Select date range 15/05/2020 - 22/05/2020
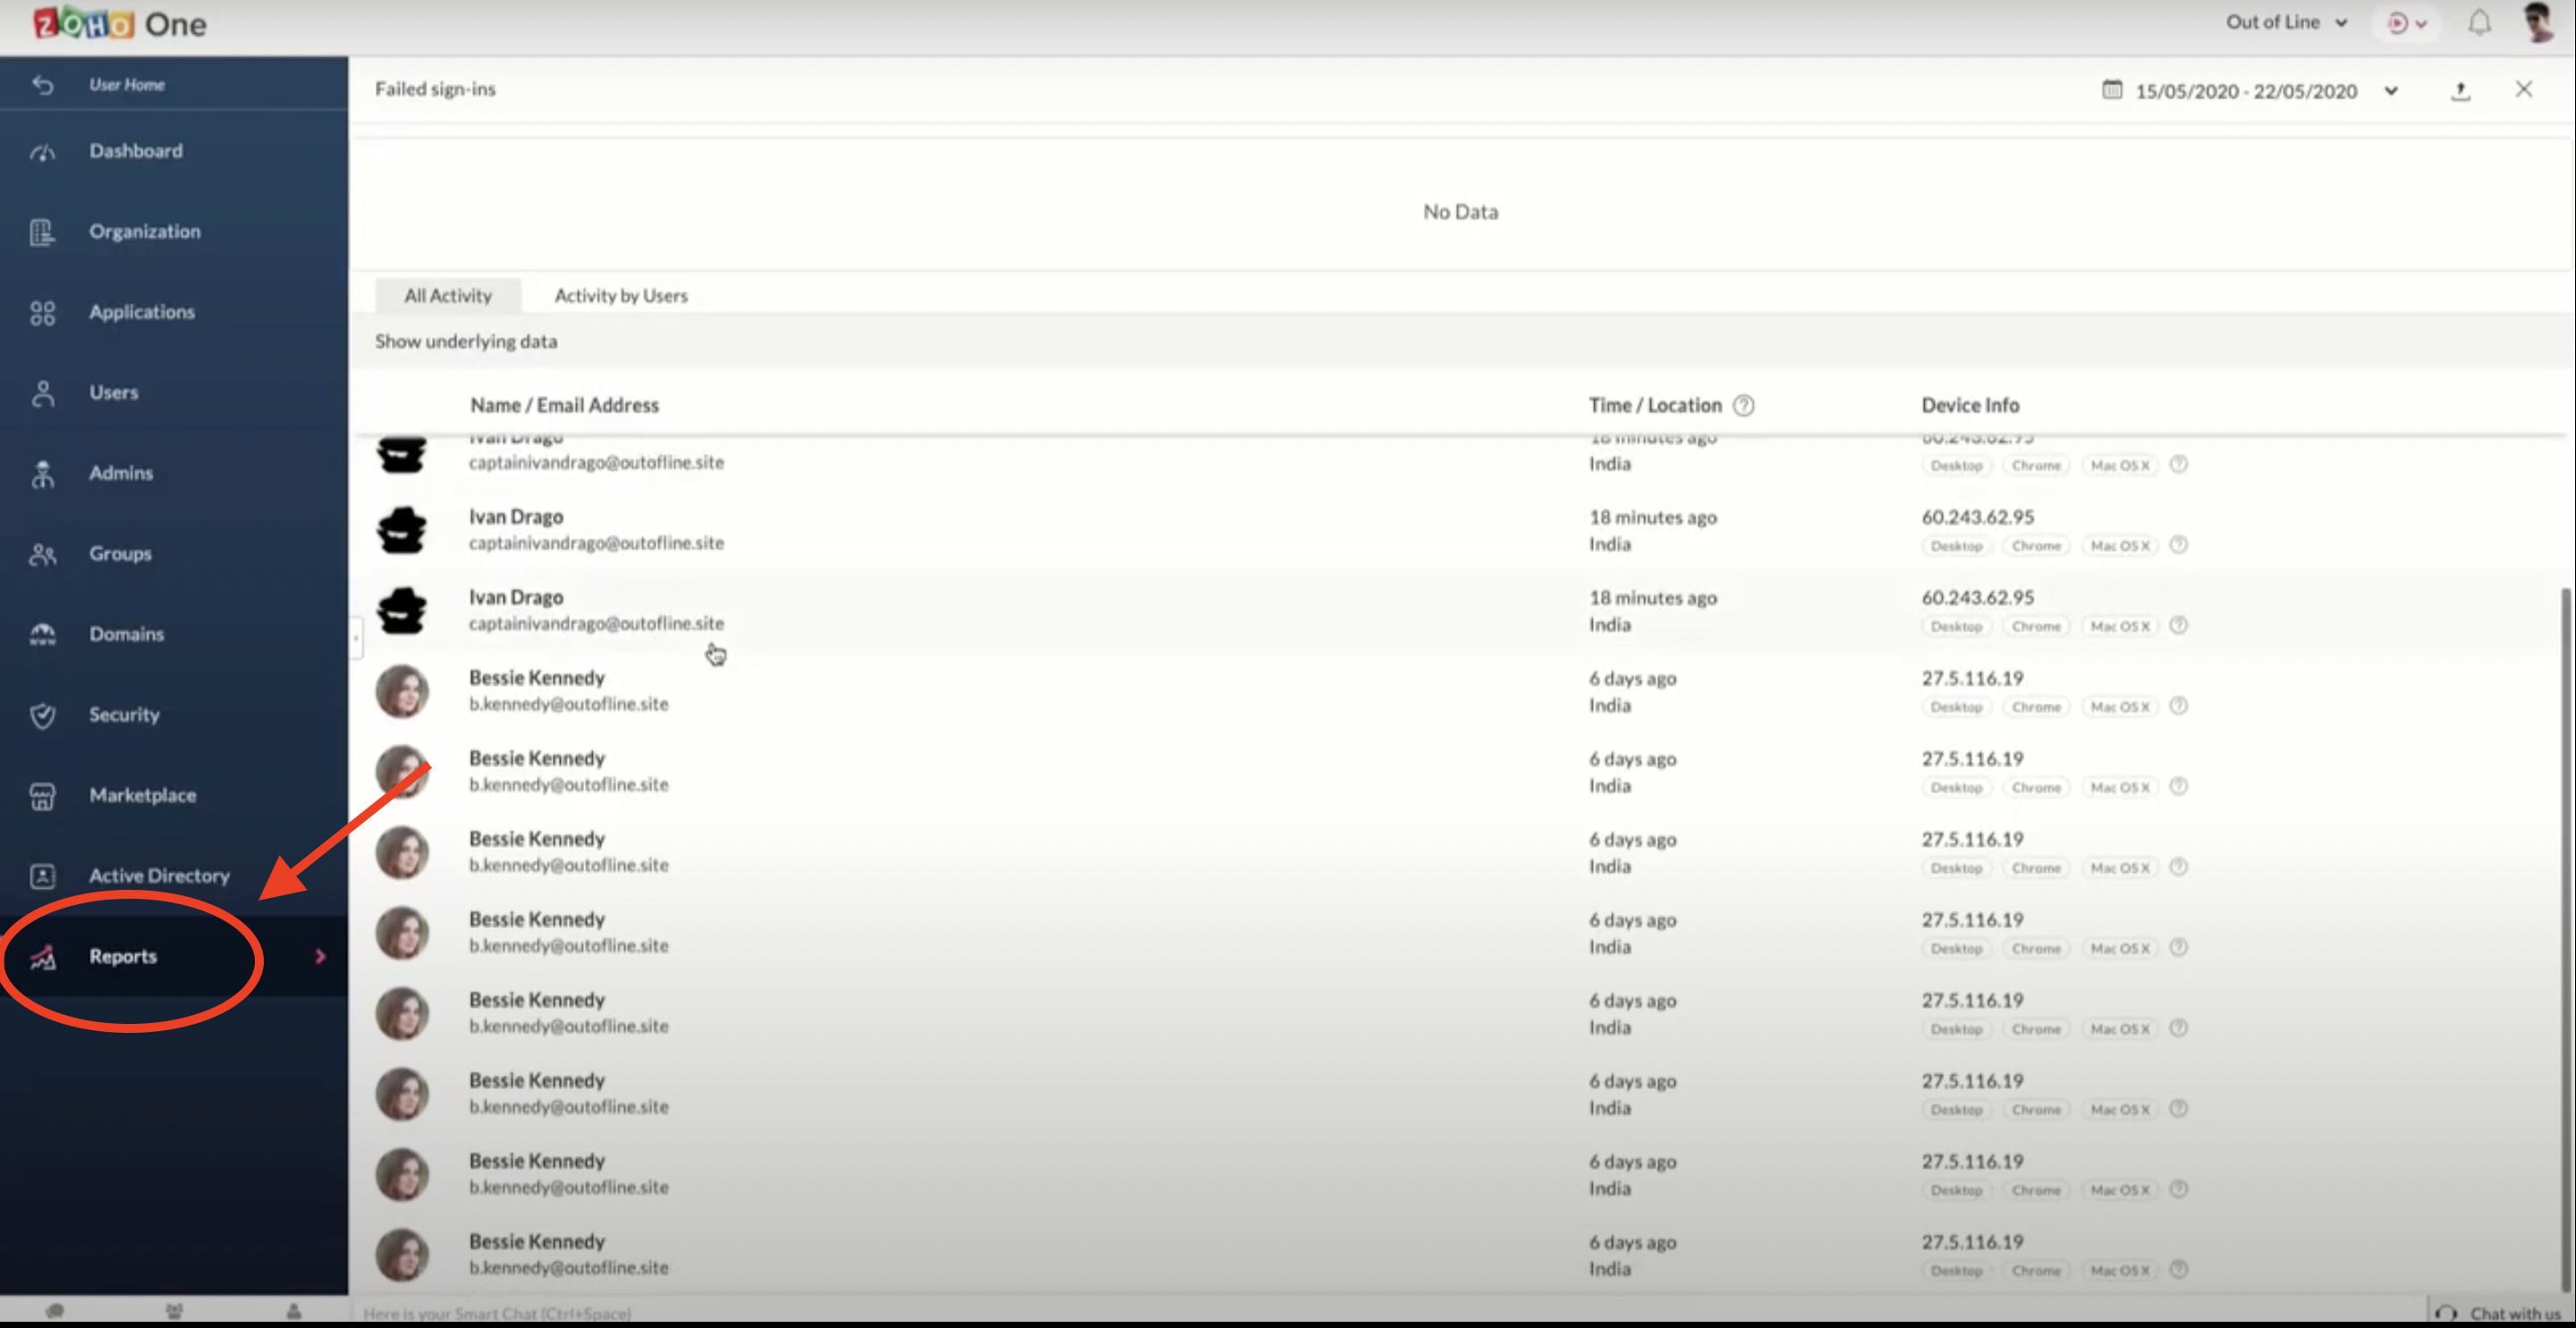Screen dimensions: 2576x1328 pos(2246,91)
